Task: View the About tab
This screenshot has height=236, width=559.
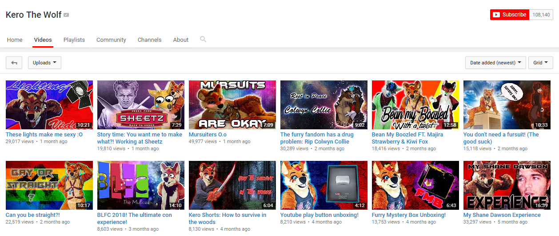Action: pos(181,40)
